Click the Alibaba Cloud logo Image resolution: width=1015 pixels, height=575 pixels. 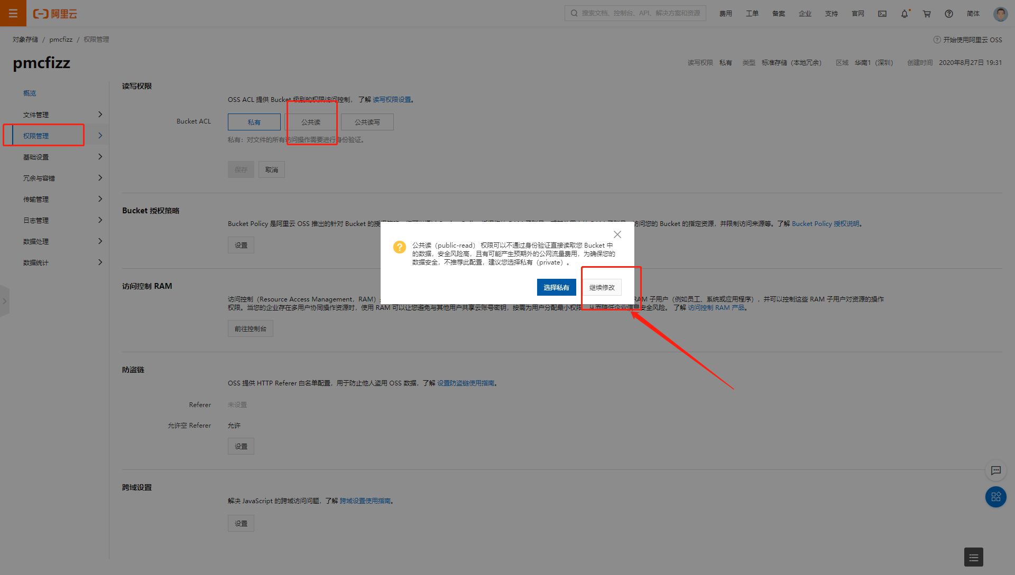[x=55, y=14]
